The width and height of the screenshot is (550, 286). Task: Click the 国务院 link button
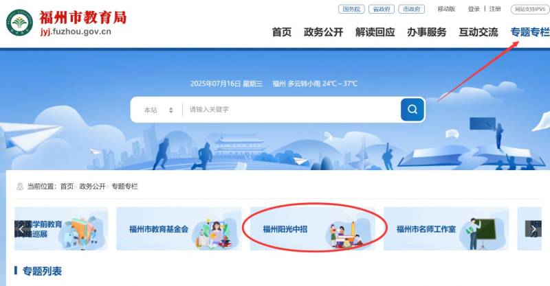pos(351,9)
